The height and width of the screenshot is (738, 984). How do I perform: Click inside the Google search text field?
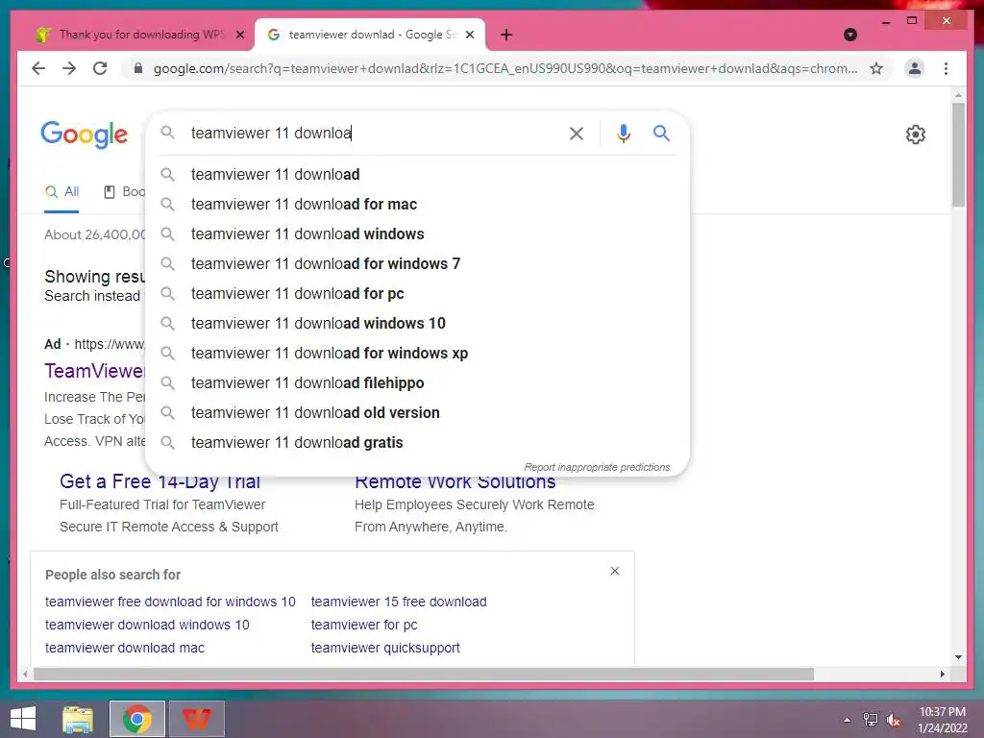374,133
